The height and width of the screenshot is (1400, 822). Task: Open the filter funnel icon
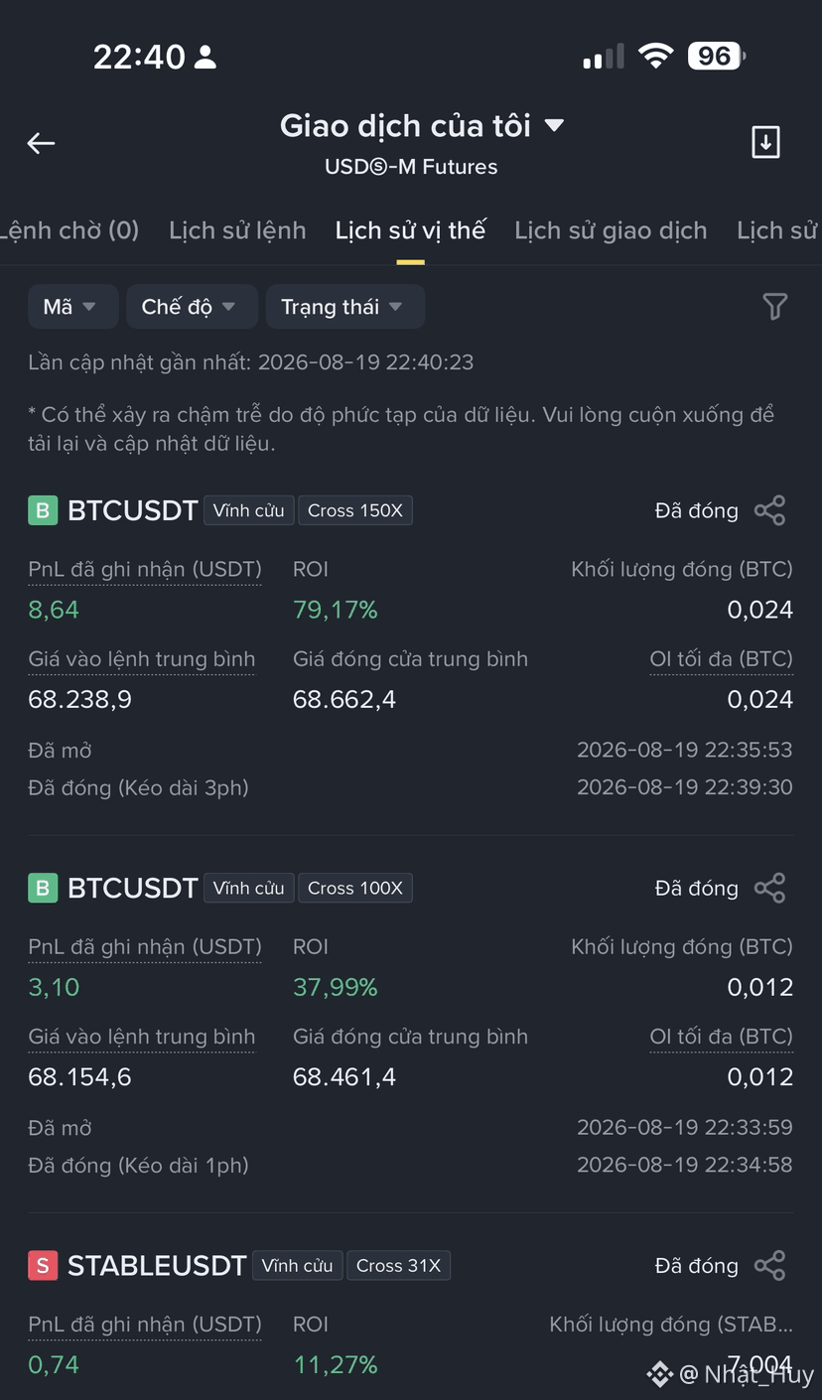(x=775, y=307)
